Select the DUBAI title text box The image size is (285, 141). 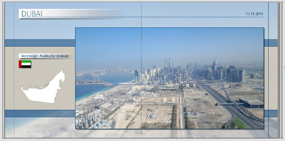click(x=70, y=14)
